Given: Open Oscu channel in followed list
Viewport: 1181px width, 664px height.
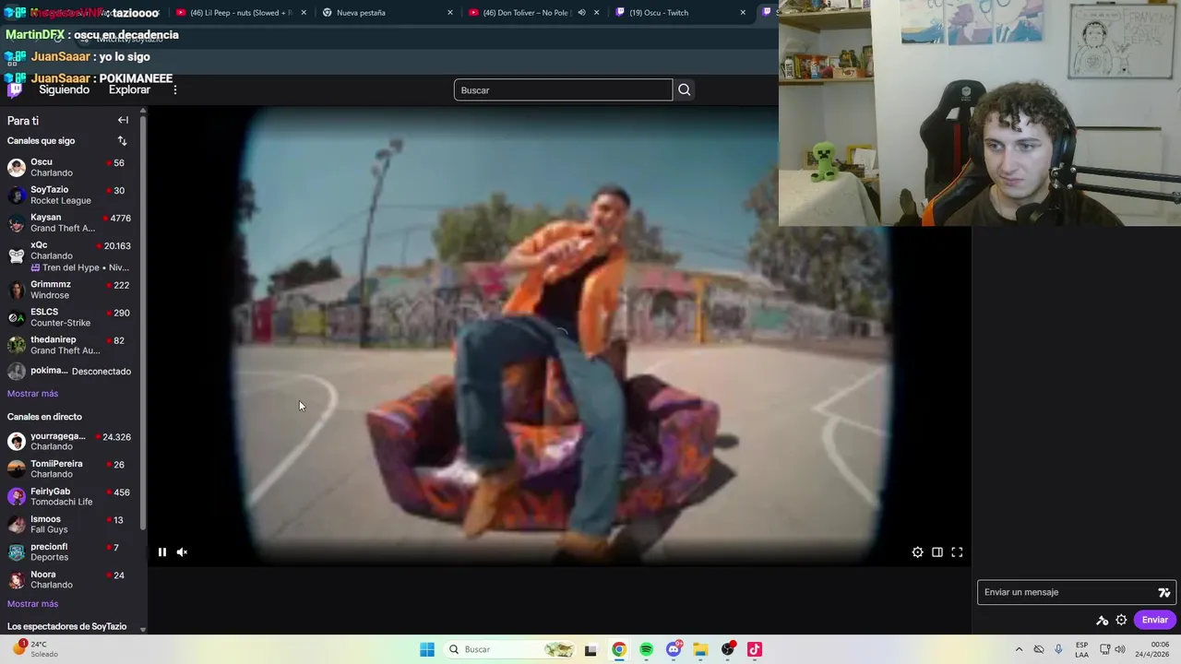Looking at the screenshot, I should coord(72,167).
